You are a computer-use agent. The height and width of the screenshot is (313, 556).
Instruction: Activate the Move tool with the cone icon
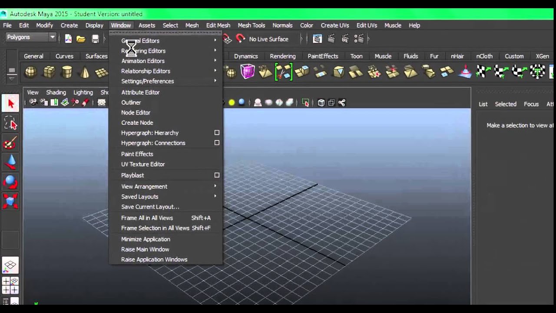[x=11, y=163]
